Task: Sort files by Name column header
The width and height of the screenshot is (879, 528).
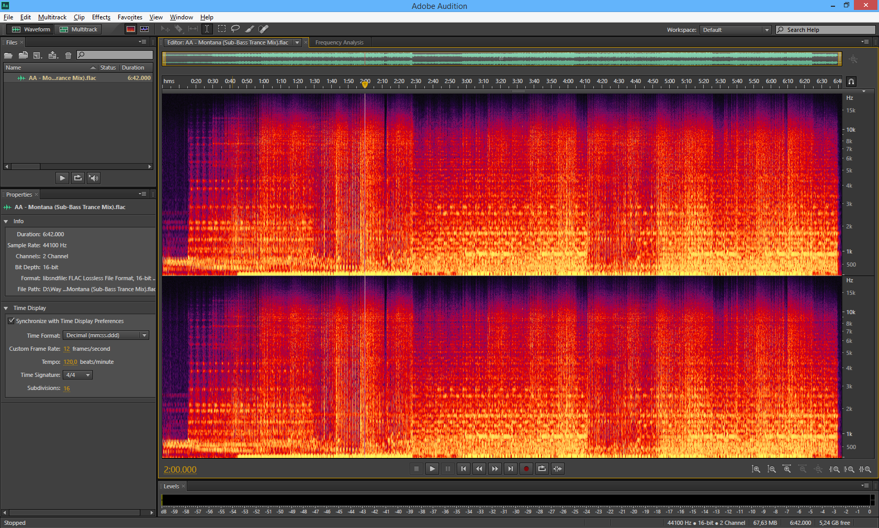Action: pyautogui.click(x=51, y=67)
